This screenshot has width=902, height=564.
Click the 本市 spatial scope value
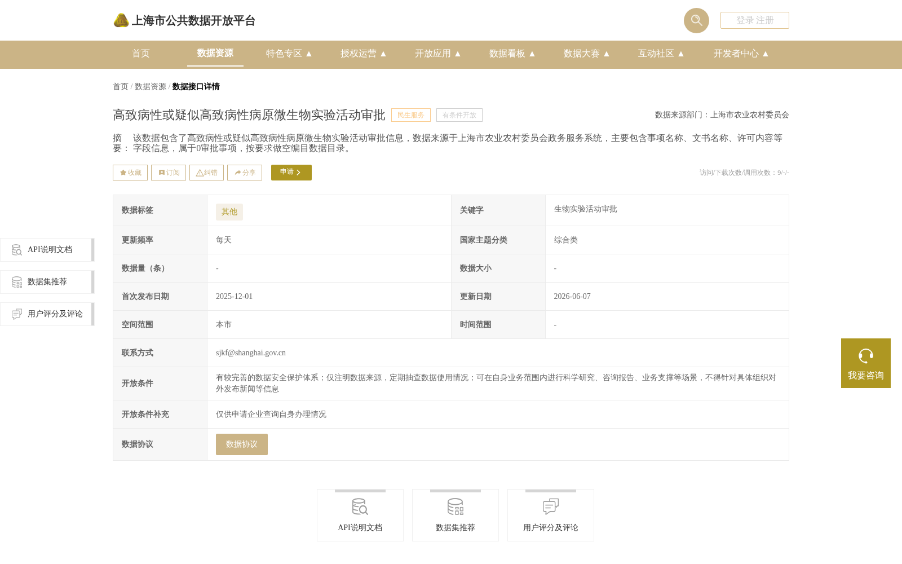tap(224, 325)
